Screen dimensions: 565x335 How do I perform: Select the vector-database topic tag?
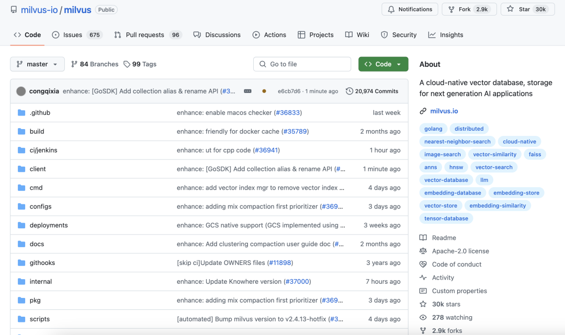pyautogui.click(x=446, y=180)
